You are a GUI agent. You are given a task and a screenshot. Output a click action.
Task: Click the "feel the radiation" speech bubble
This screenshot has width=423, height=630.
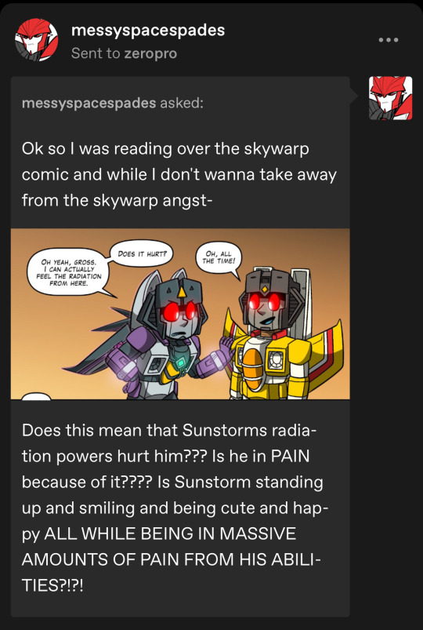(69, 272)
